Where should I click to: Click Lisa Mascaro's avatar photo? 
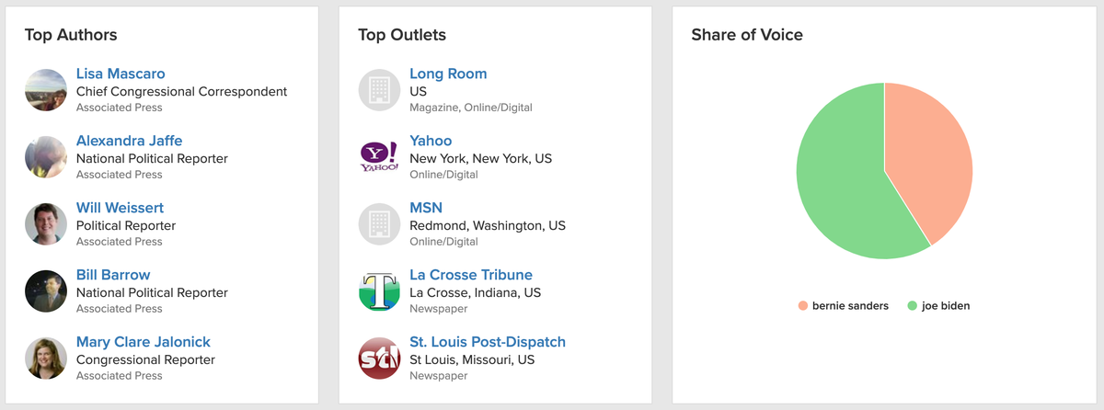[46, 90]
